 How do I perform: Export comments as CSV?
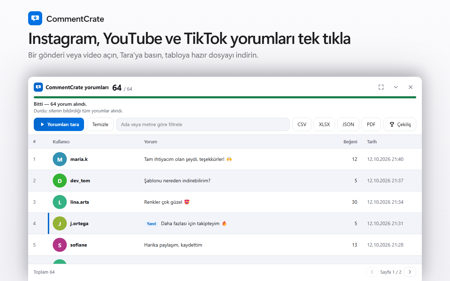click(302, 124)
